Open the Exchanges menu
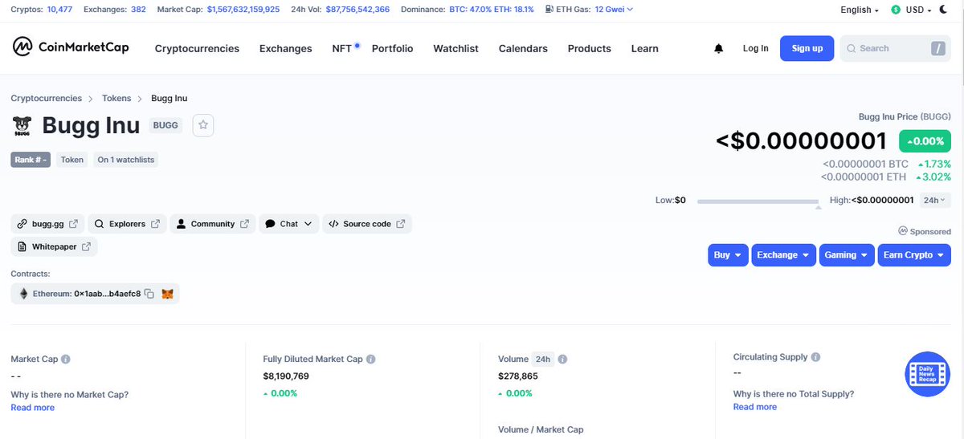Screen dimensions: 964x439 (285, 49)
